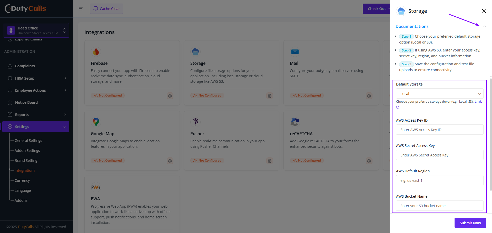
Task: Open Head Office branch selector
Action: pos(36,30)
